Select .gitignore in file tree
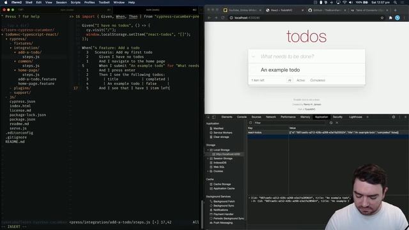 [x=16, y=137]
